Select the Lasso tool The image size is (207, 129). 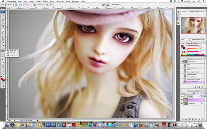[3, 20]
